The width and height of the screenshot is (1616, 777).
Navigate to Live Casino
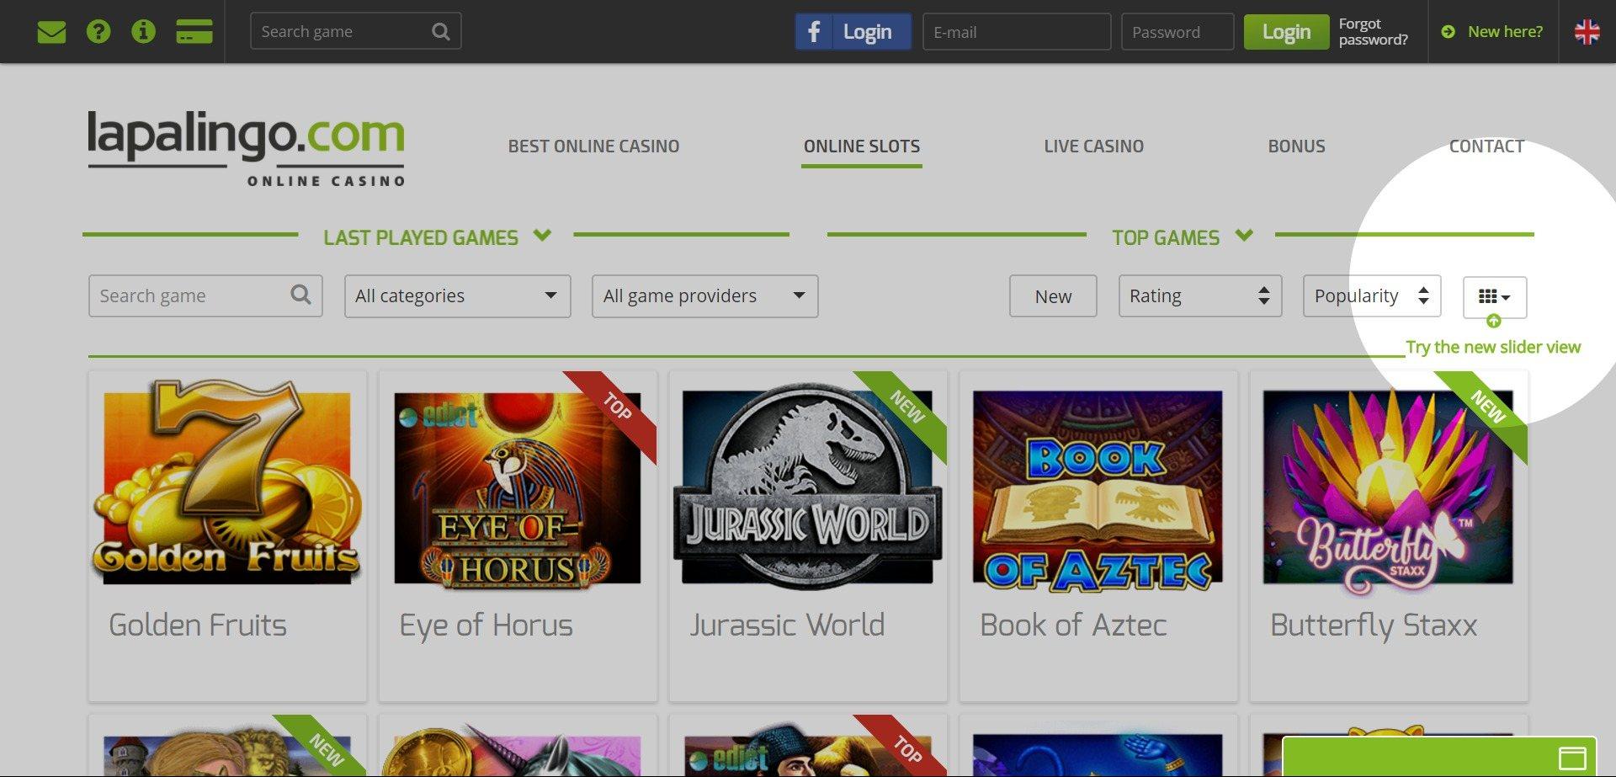tap(1093, 146)
